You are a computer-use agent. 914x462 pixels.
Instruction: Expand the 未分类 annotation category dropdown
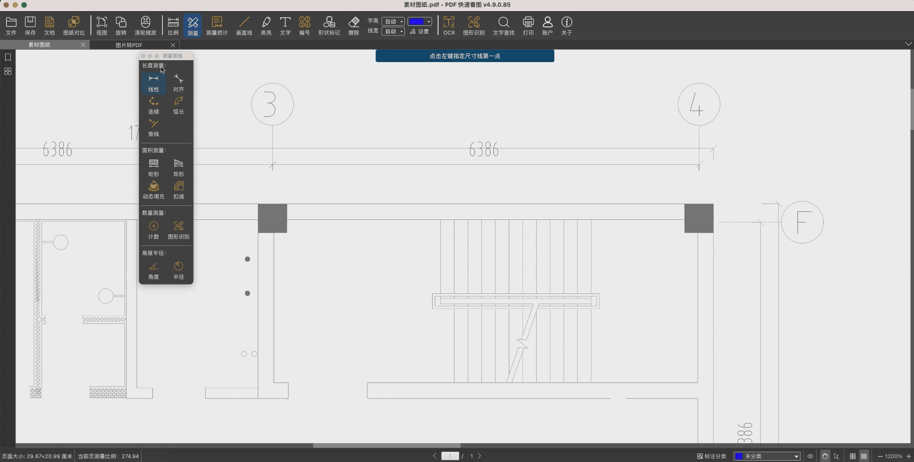[x=767, y=456]
